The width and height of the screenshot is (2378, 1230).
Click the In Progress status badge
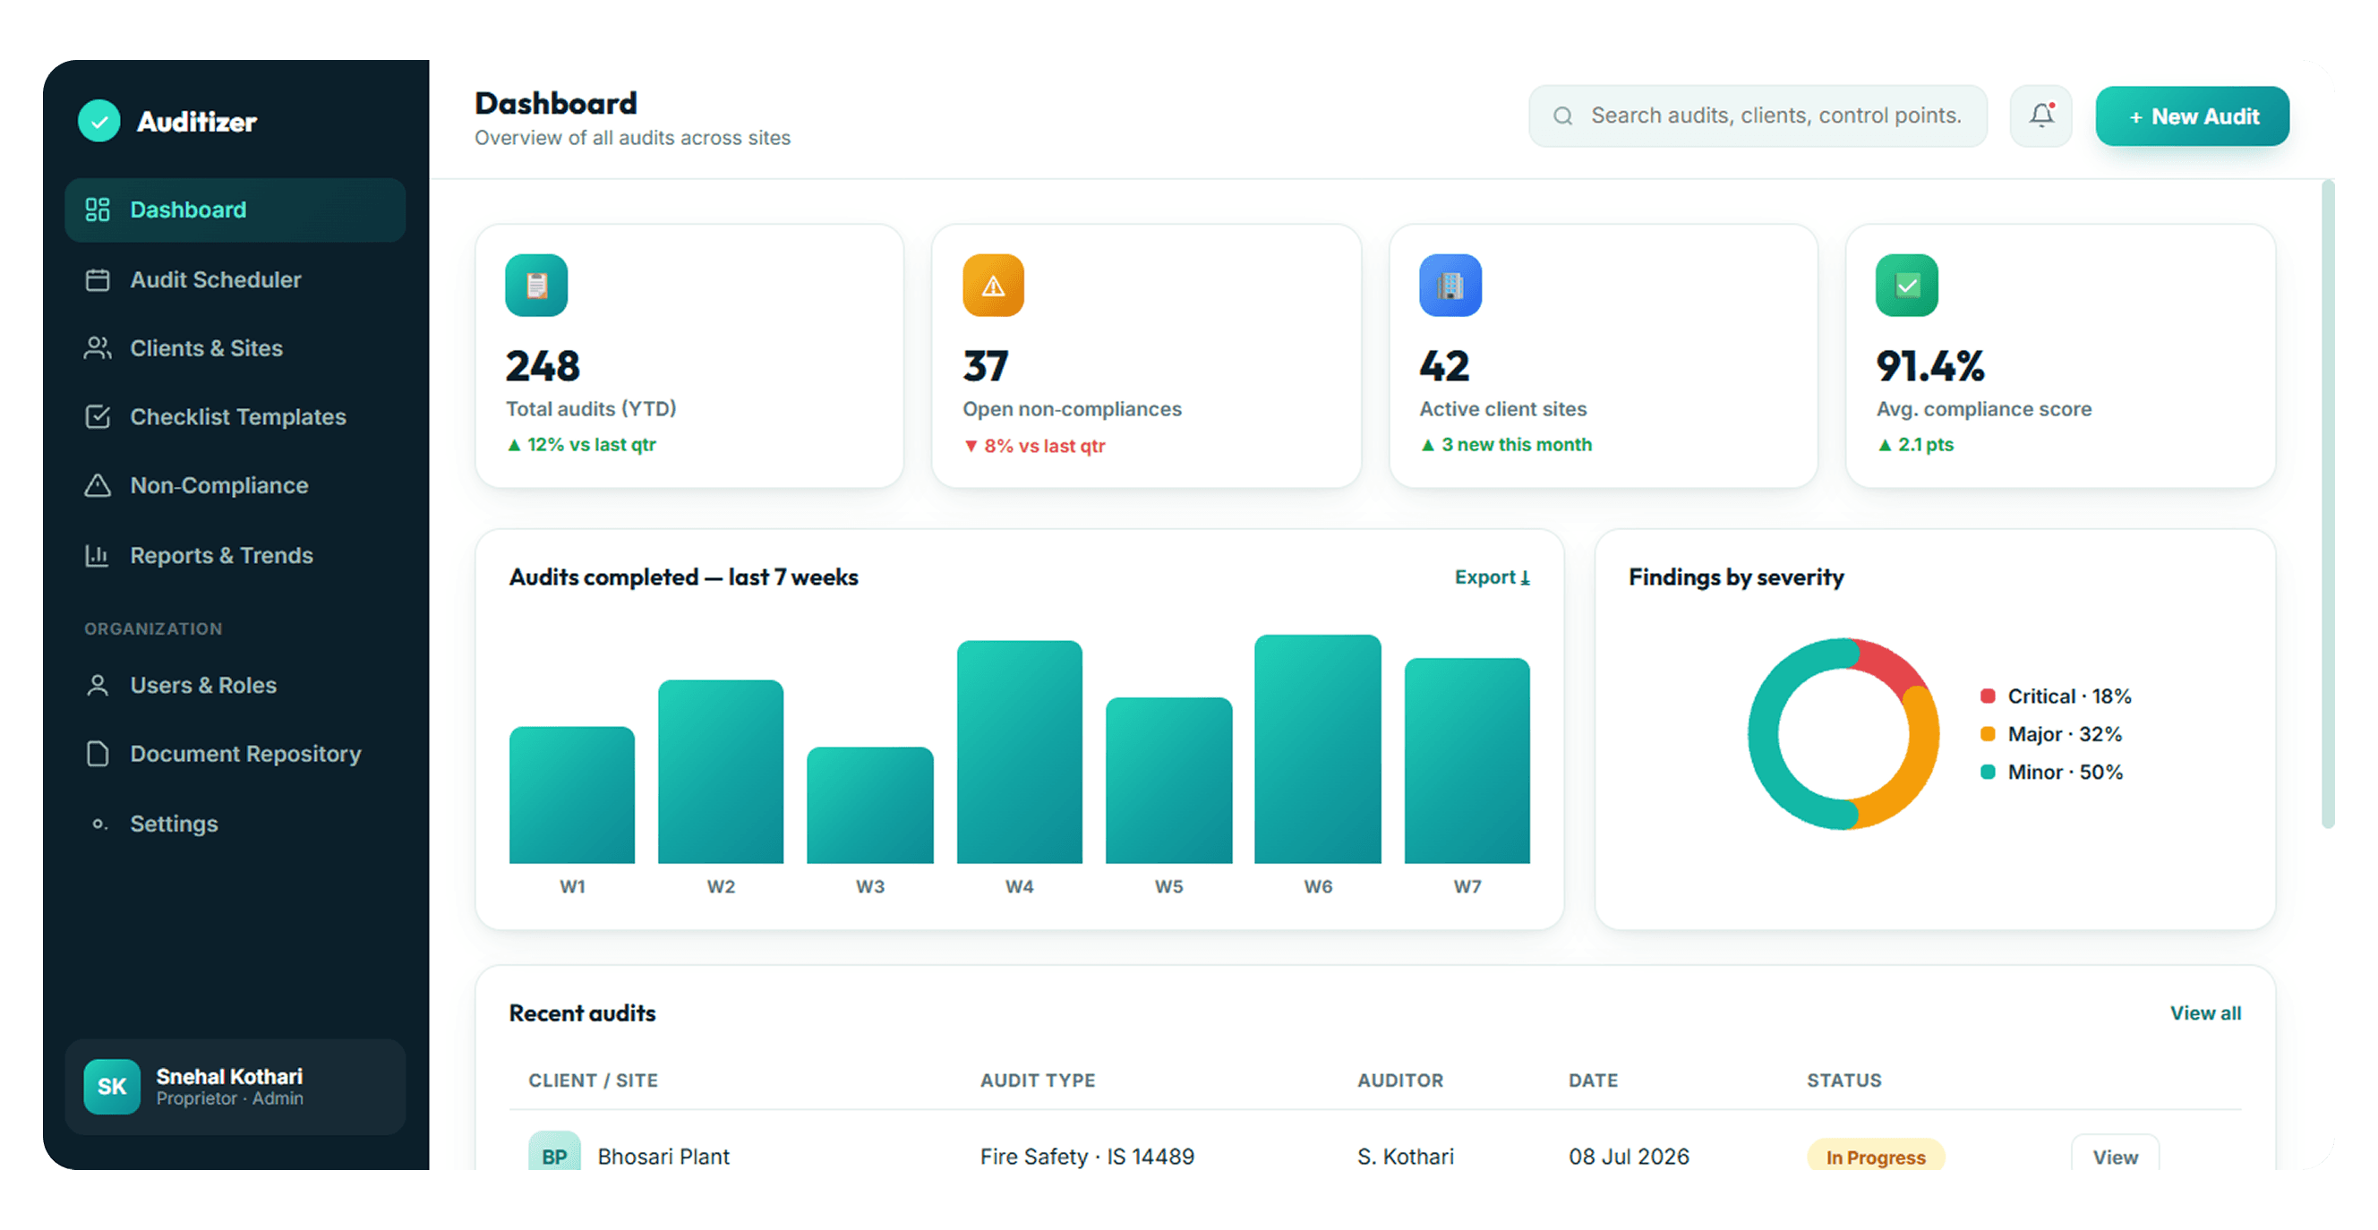click(x=1875, y=1154)
